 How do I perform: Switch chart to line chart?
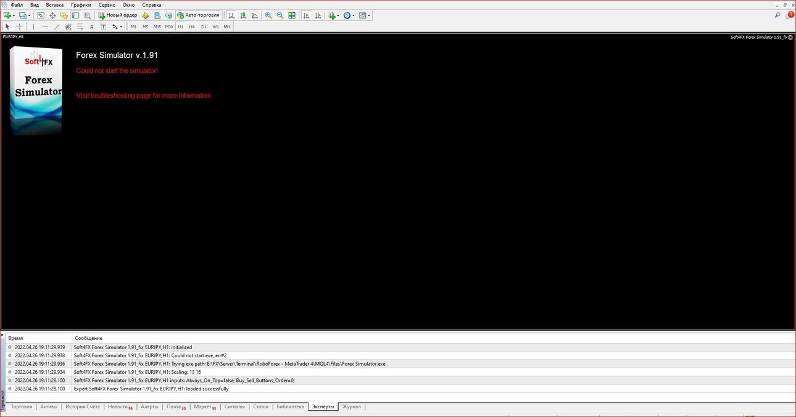(x=255, y=15)
